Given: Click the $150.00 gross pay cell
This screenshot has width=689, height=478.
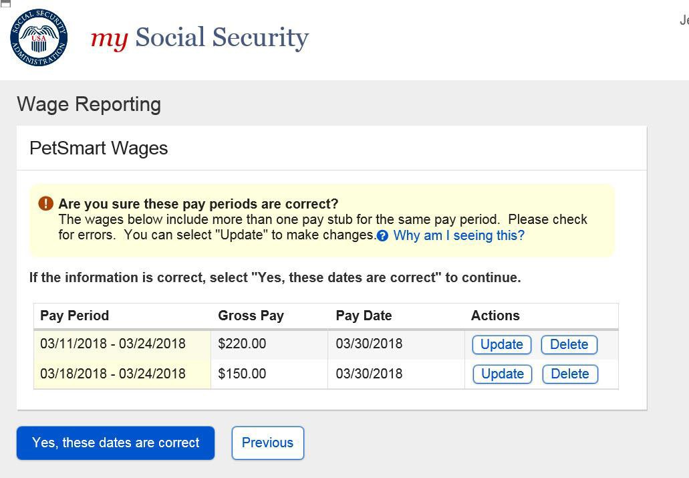Looking at the screenshot, I should coord(242,374).
